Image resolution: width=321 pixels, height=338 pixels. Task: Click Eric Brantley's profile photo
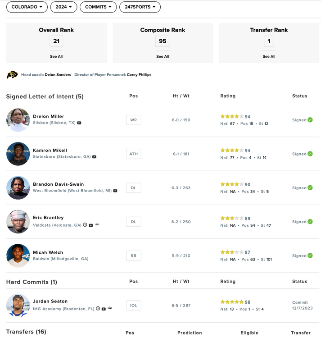click(x=18, y=222)
